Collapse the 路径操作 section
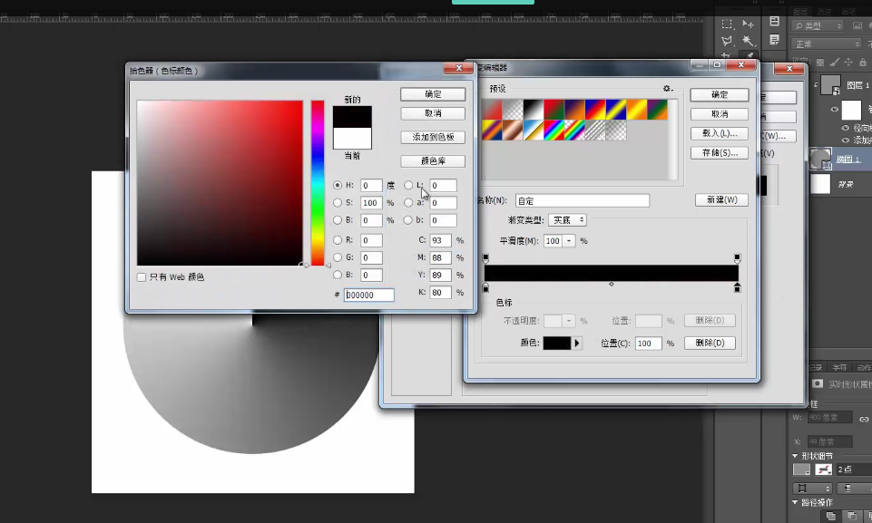Image resolution: width=872 pixels, height=523 pixels. click(x=795, y=502)
